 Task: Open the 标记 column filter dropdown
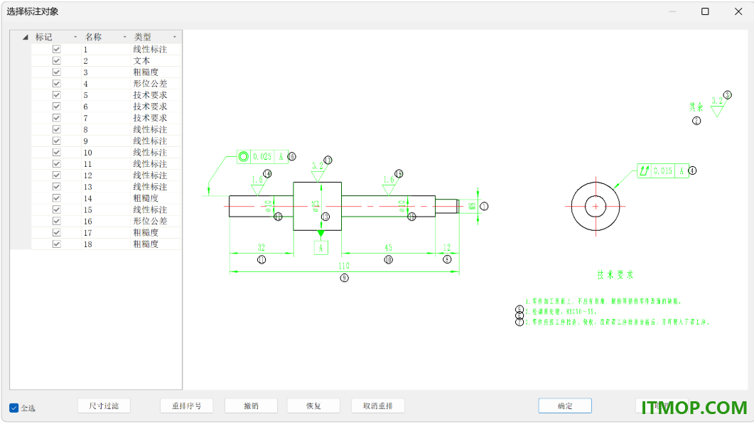[75, 37]
